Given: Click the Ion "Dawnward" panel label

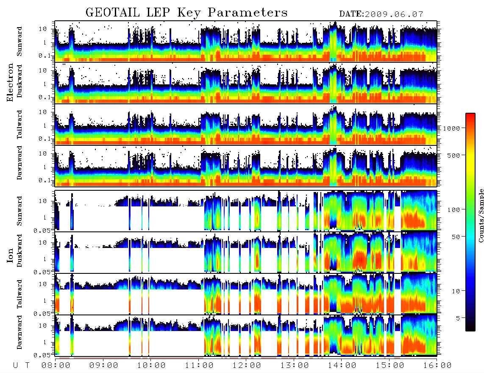Looking at the screenshot, I should coord(19,332).
